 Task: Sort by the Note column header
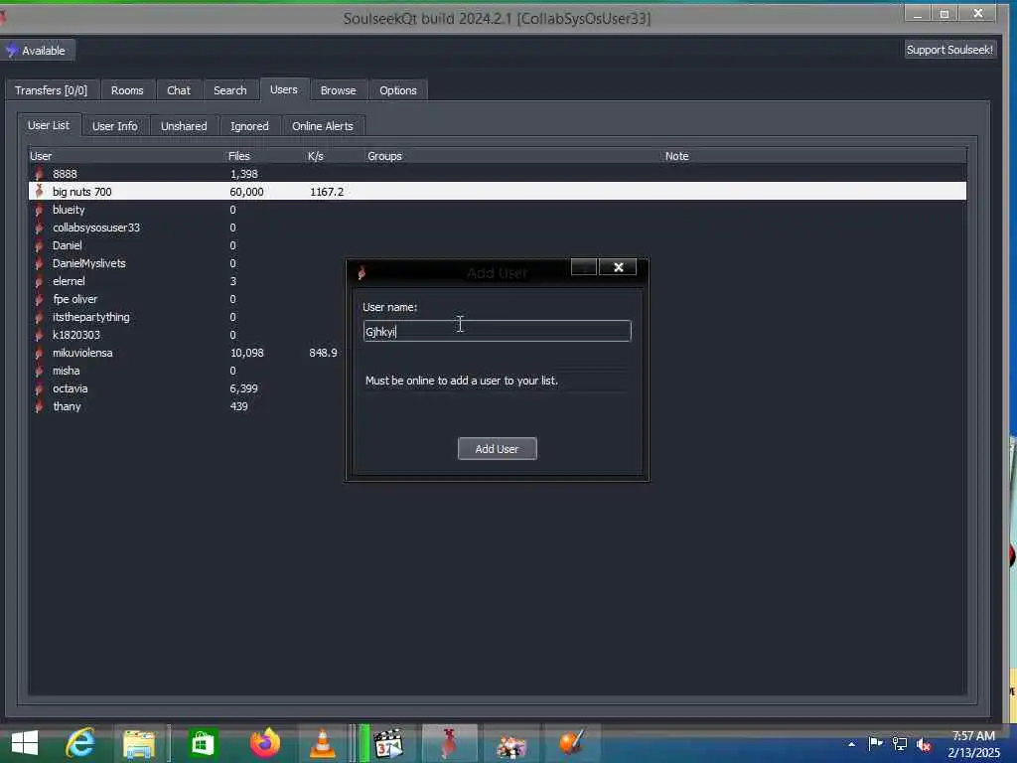[676, 156]
